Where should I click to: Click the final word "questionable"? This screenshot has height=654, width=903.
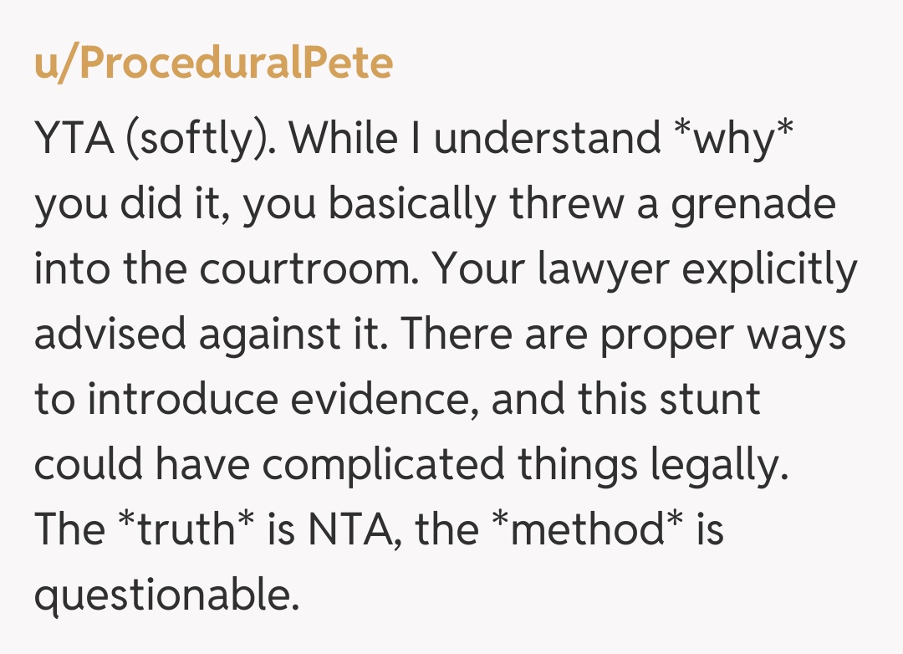pos(166,595)
